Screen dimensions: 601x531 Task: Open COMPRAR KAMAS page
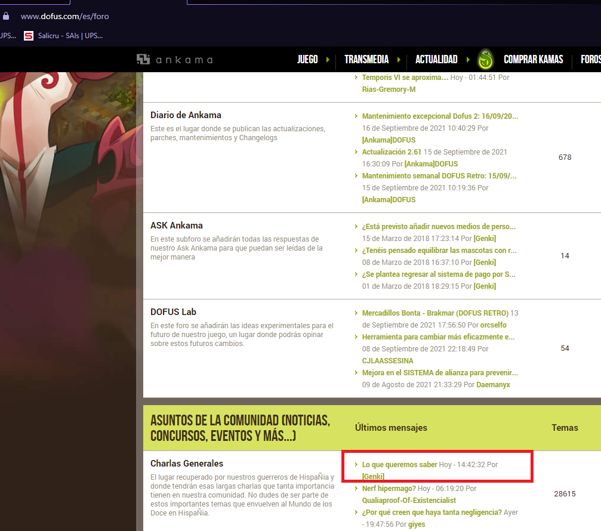(x=533, y=60)
